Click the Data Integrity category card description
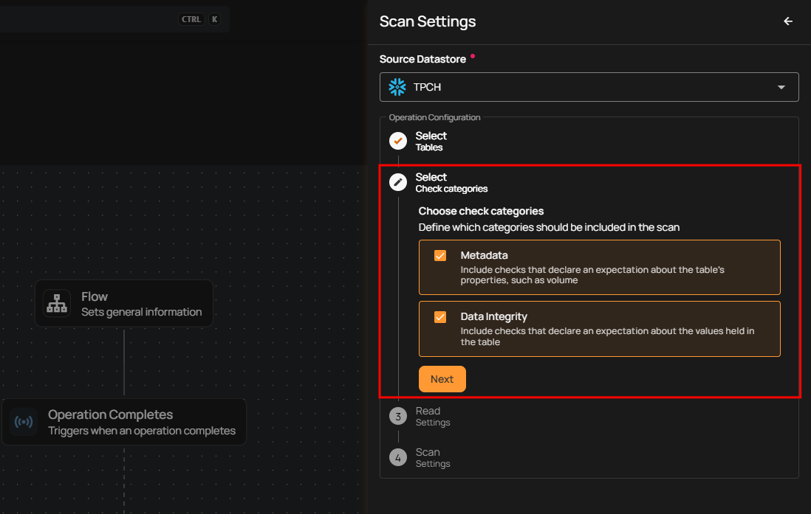 607,336
